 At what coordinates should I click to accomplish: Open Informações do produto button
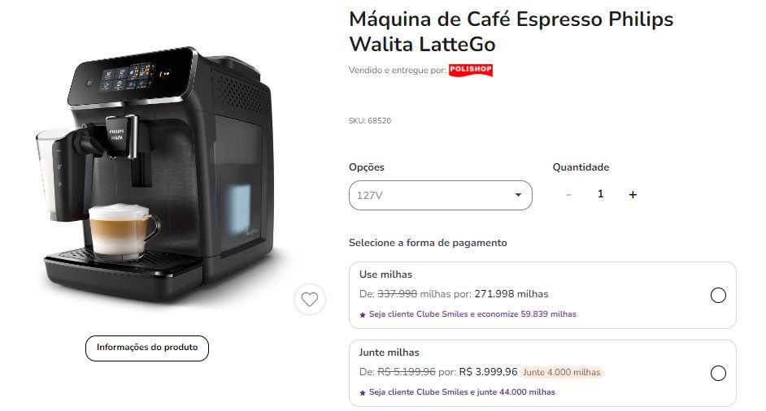(x=147, y=348)
